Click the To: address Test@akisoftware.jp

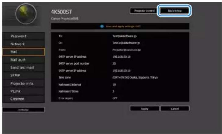coord(124,36)
